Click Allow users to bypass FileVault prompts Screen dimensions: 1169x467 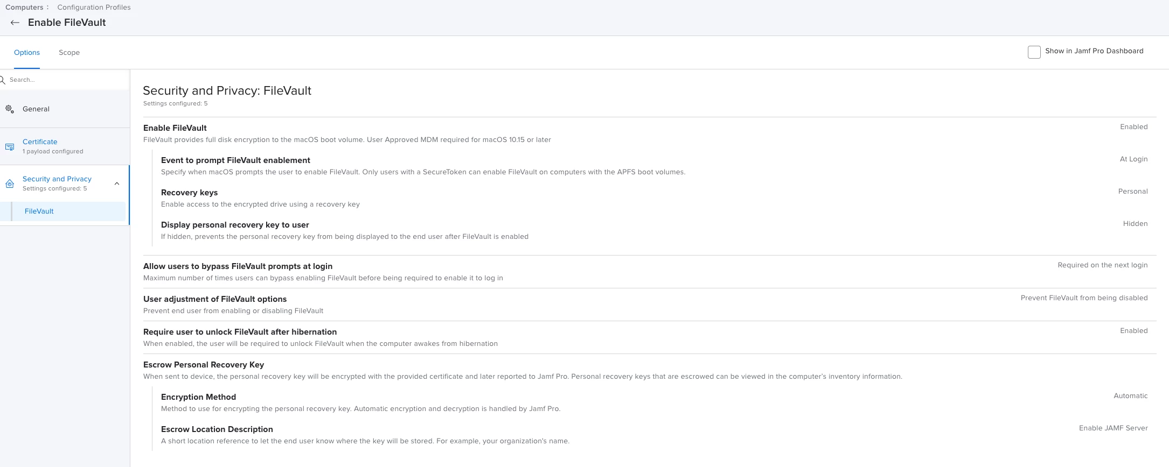[x=238, y=266]
